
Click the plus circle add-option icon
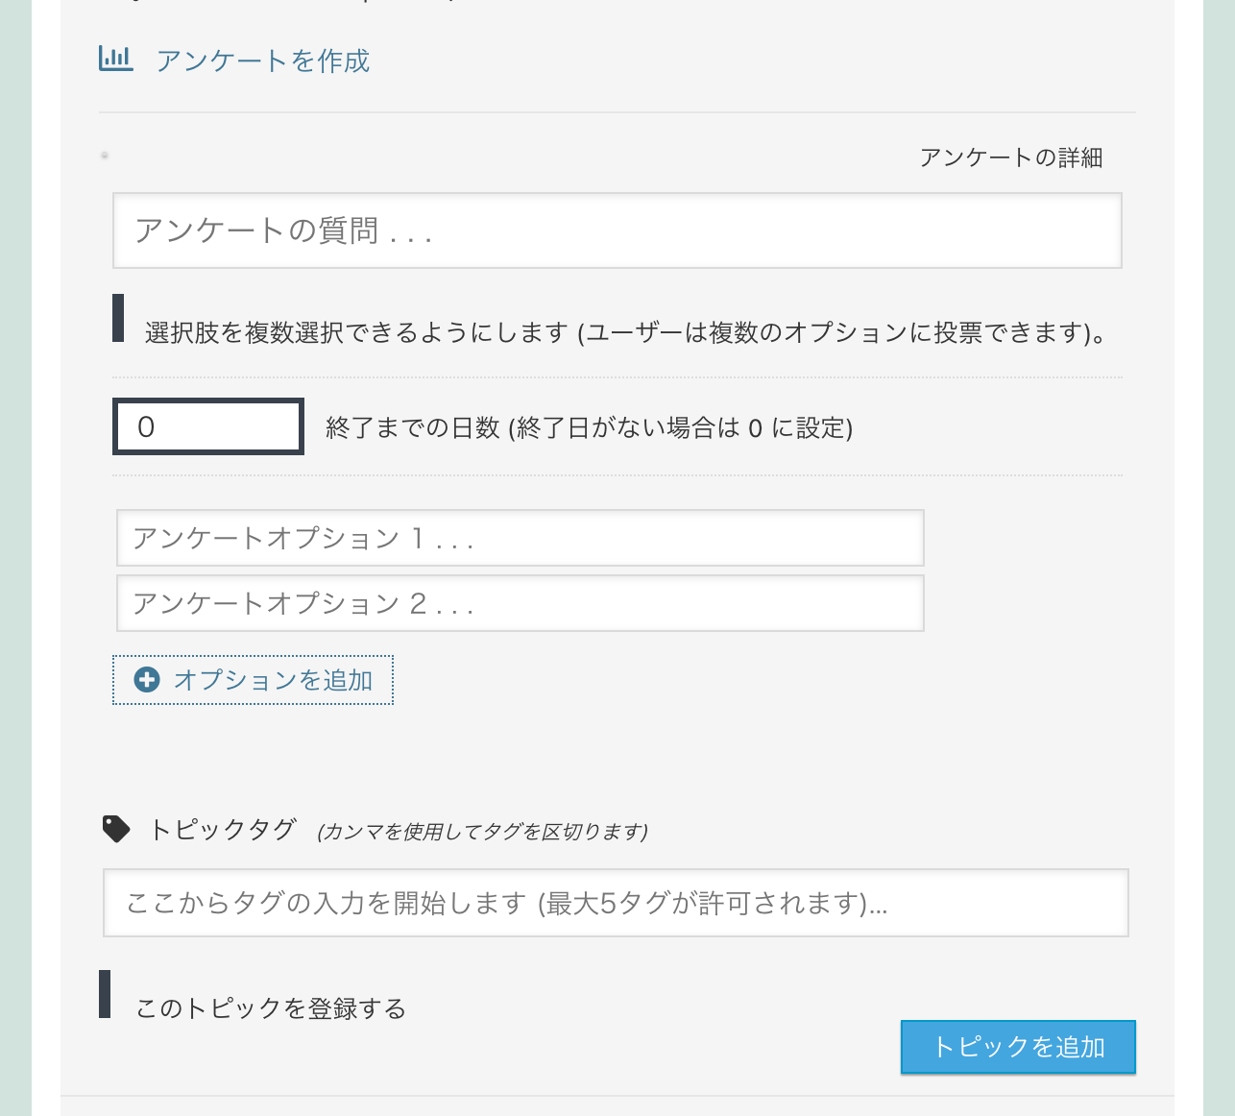(147, 680)
